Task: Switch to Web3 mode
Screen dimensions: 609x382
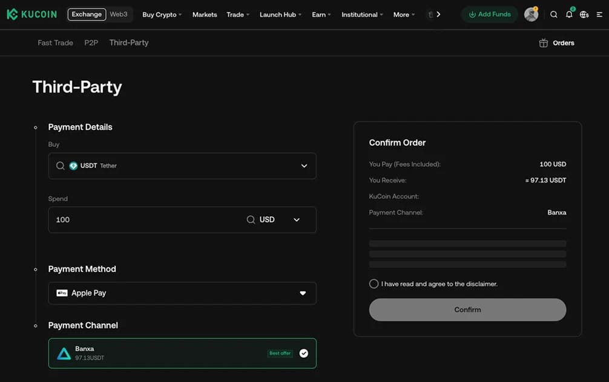Action: [119, 15]
